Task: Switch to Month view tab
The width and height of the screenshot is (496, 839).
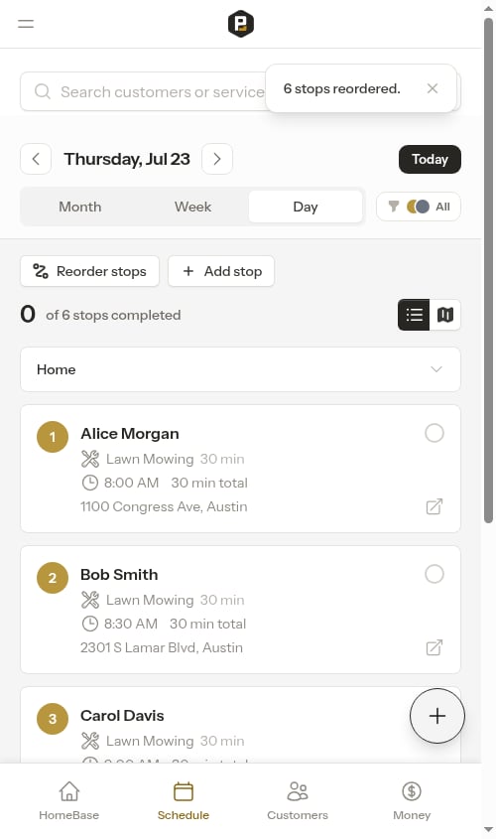Action: point(80,207)
